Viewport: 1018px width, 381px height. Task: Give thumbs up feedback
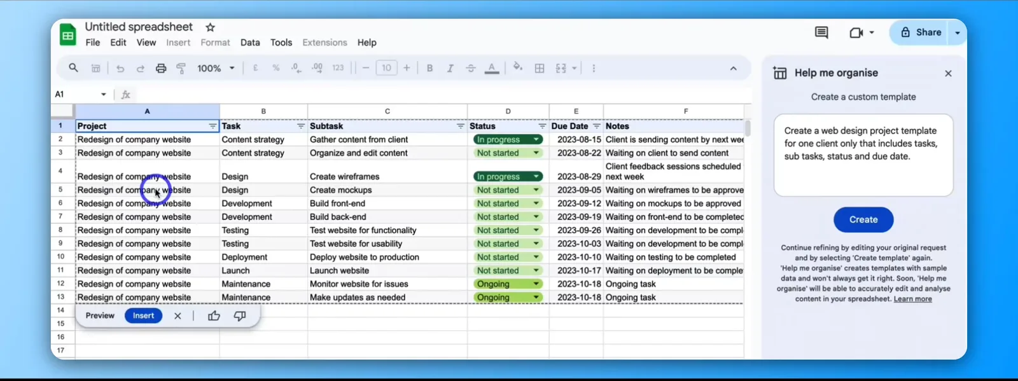[x=214, y=315]
